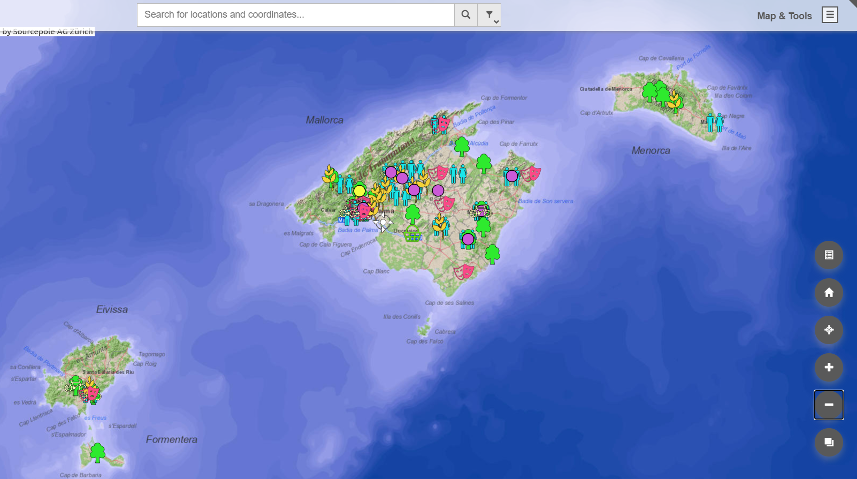The height and width of the screenshot is (479, 857).
Task: Click the hamburger menu icon
Action: [830, 15]
